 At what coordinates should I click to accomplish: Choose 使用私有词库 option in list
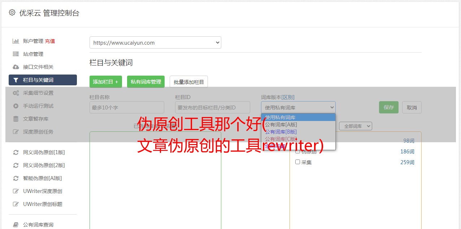click(x=298, y=117)
